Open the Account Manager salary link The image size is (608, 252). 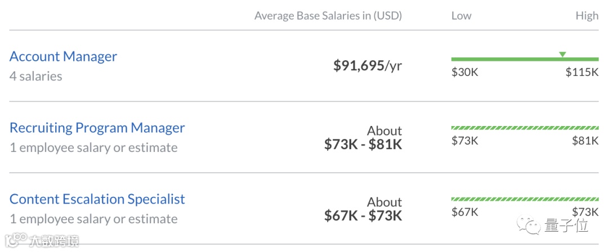63,56
